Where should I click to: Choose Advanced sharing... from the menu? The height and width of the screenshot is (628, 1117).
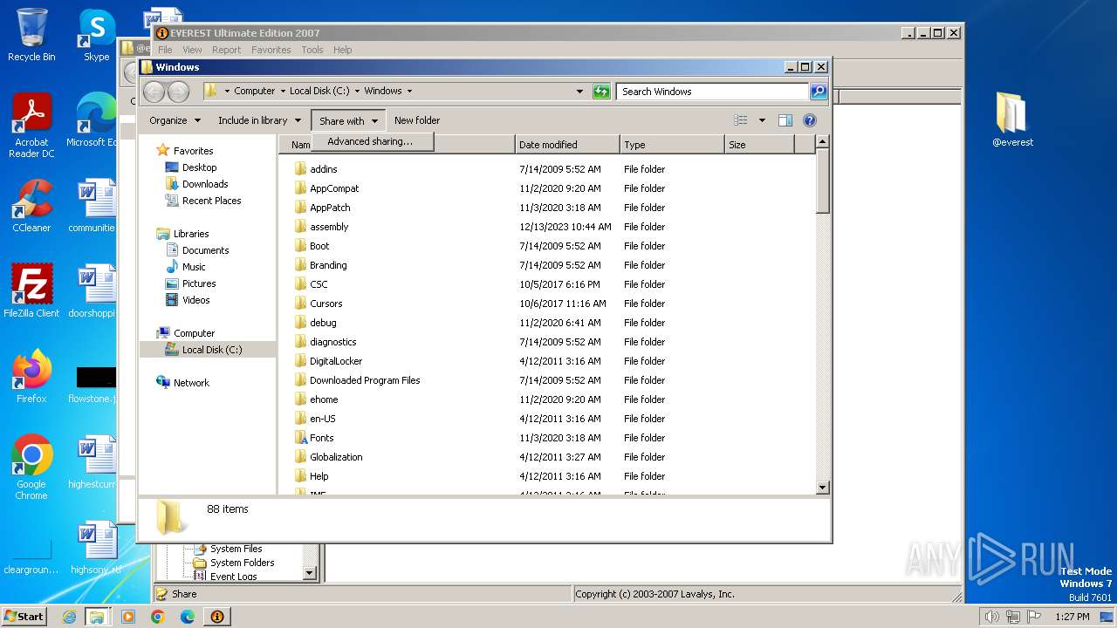370,141
